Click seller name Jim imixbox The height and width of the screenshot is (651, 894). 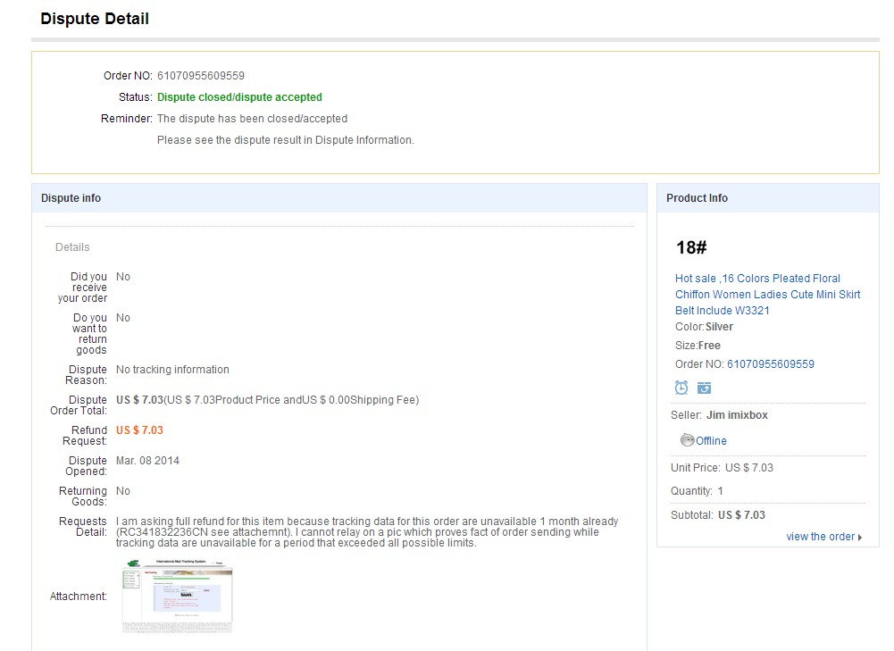(x=737, y=415)
